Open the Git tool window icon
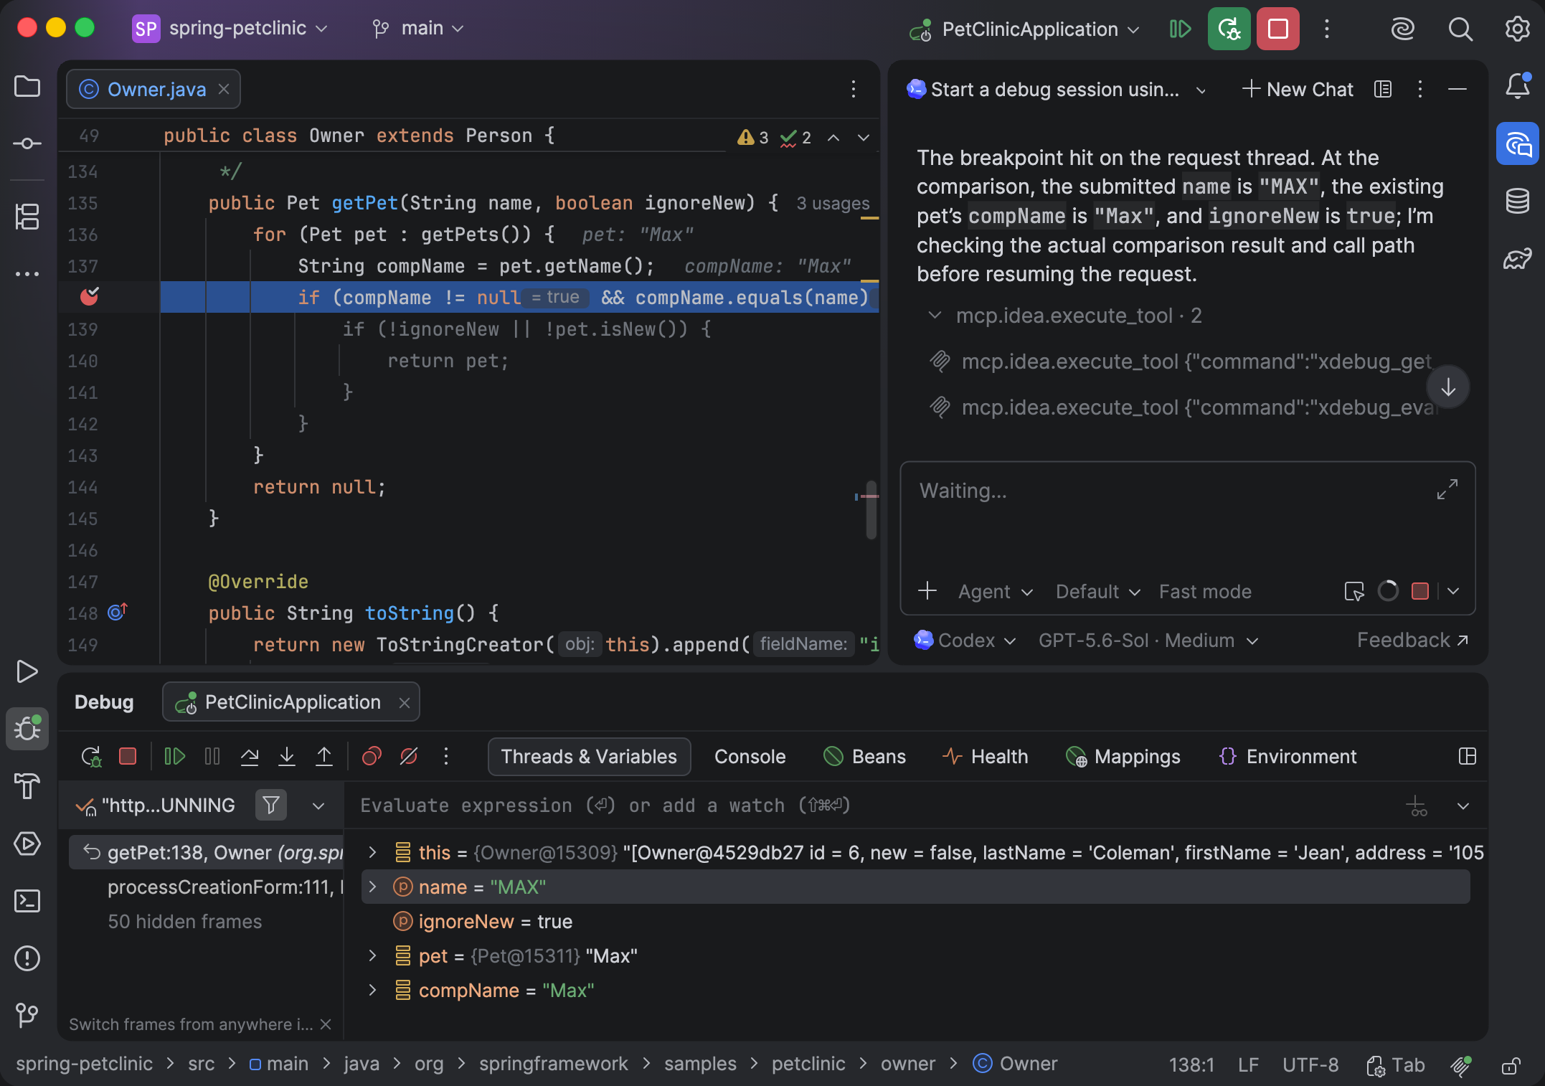This screenshot has width=1545, height=1086. click(27, 1014)
